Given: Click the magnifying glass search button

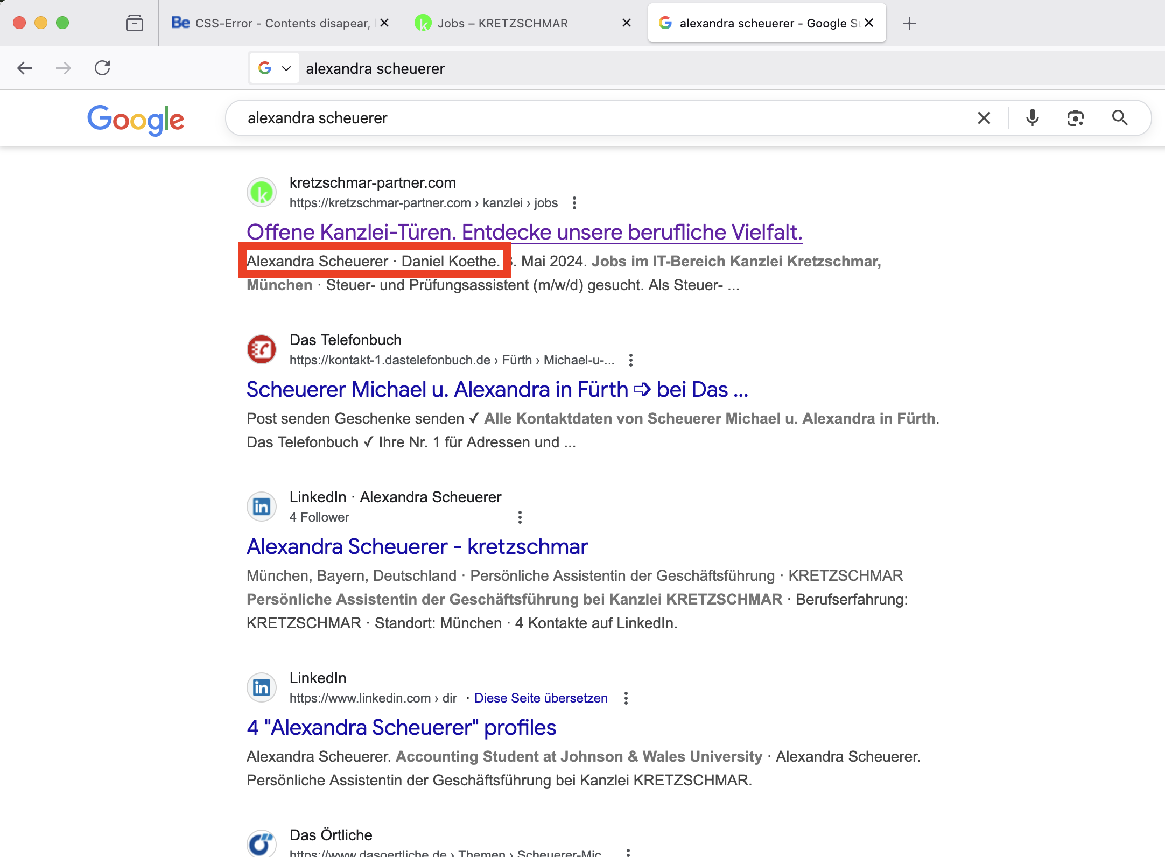Looking at the screenshot, I should tap(1120, 118).
